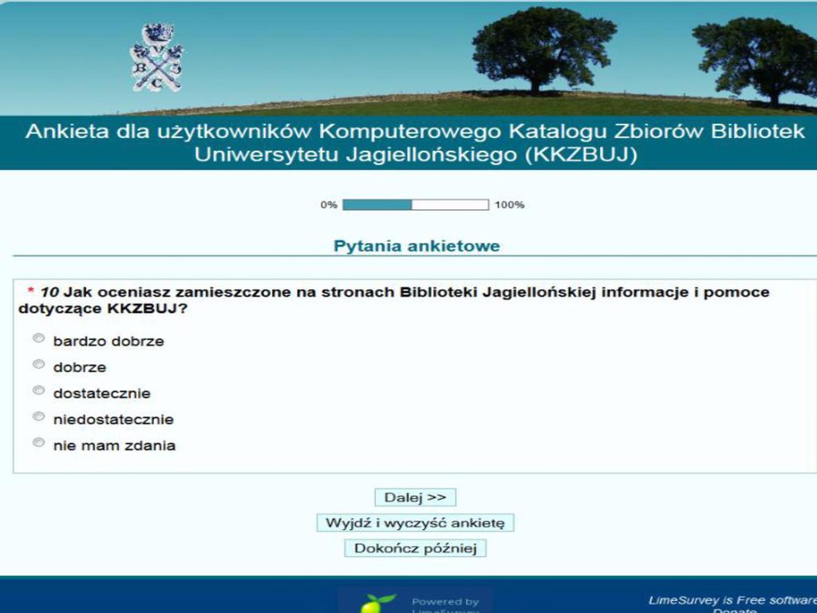Click 'Wyjdź i wyczyść ankietę' button
This screenshot has width=817, height=613.
coord(415,523)
